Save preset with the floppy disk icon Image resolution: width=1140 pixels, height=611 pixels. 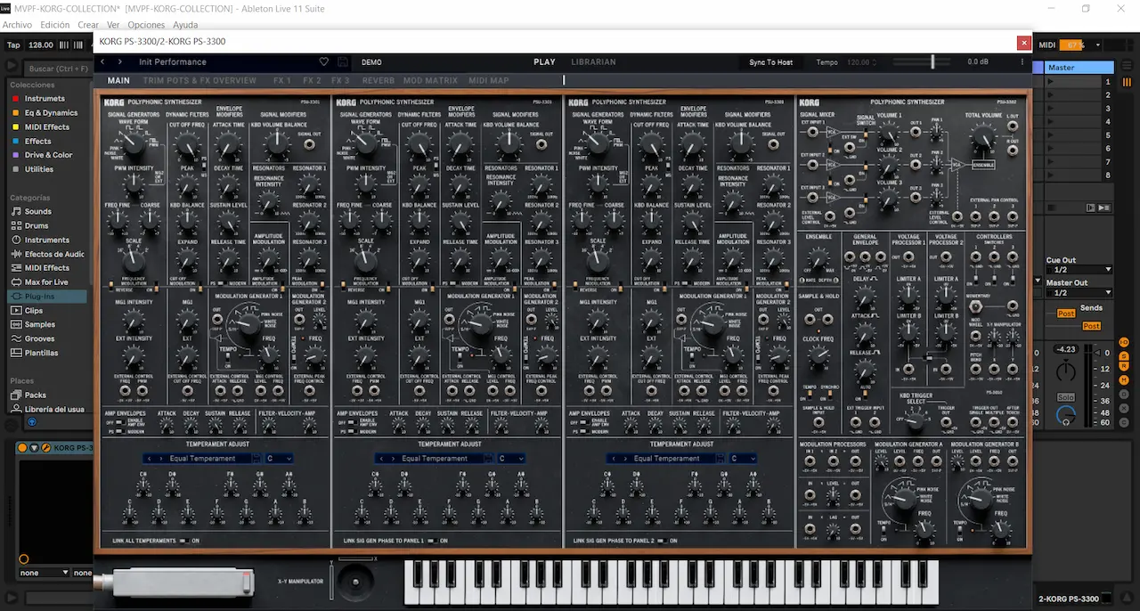click(343, 62)
